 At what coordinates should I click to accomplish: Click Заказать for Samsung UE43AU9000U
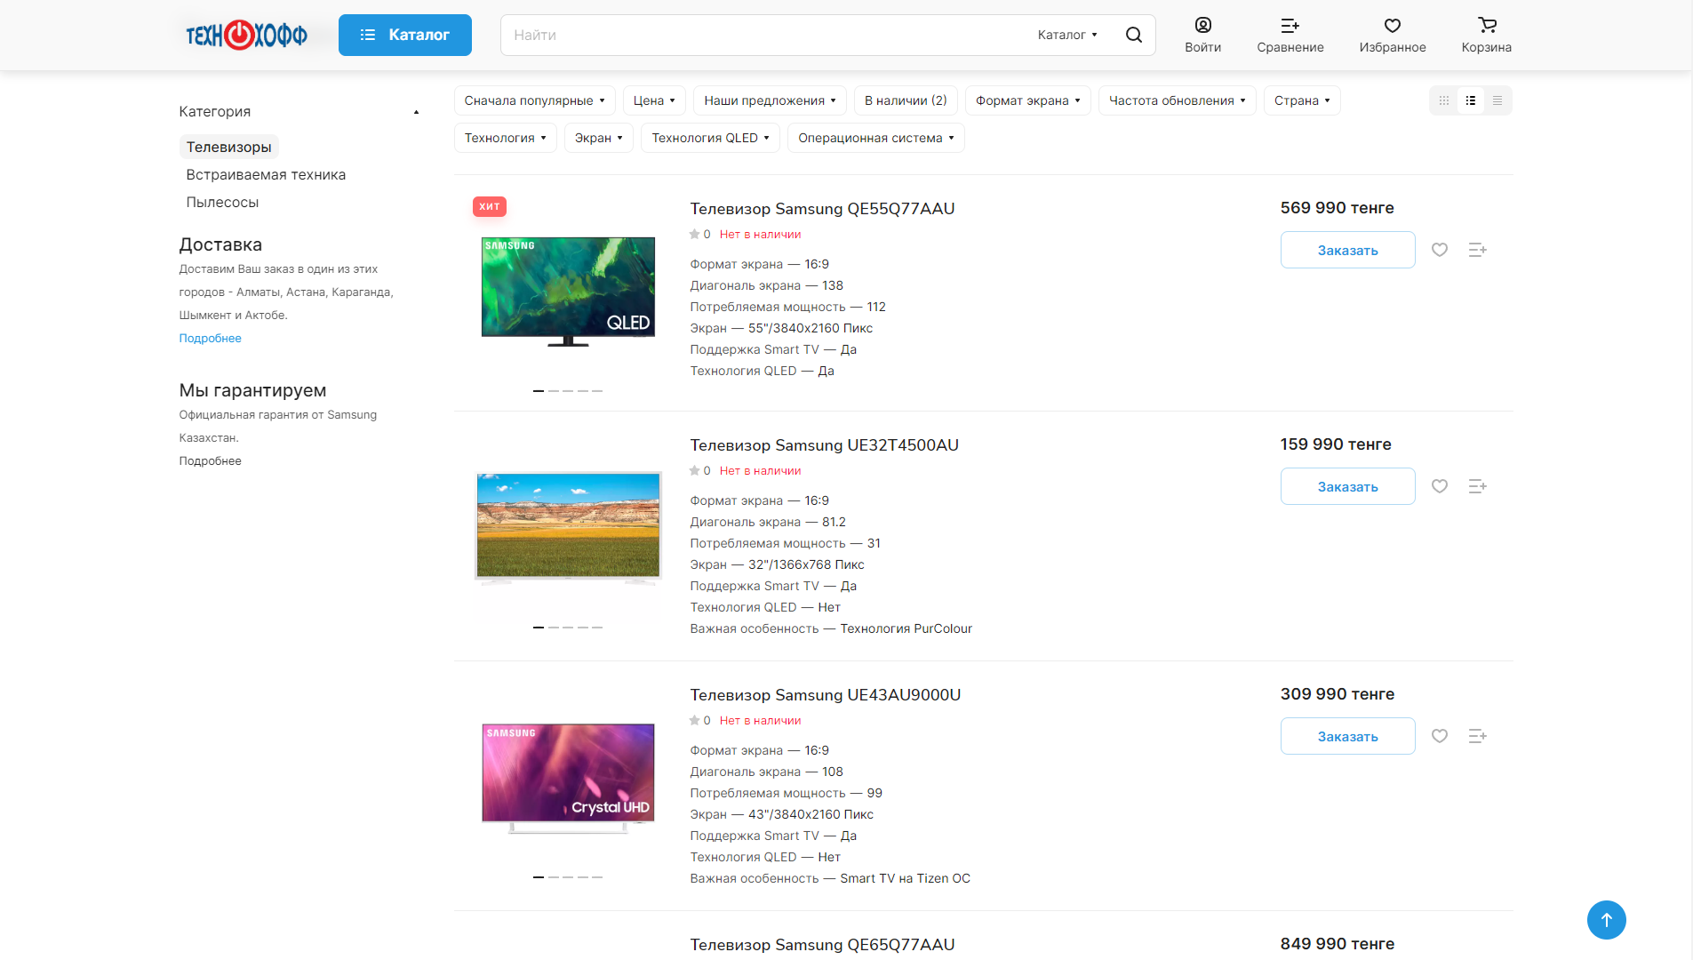pos(1347,736)
